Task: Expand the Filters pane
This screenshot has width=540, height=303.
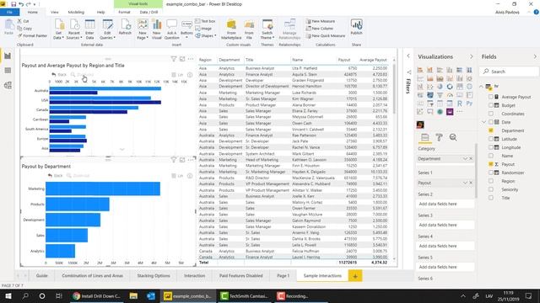Action: point(408,56)
